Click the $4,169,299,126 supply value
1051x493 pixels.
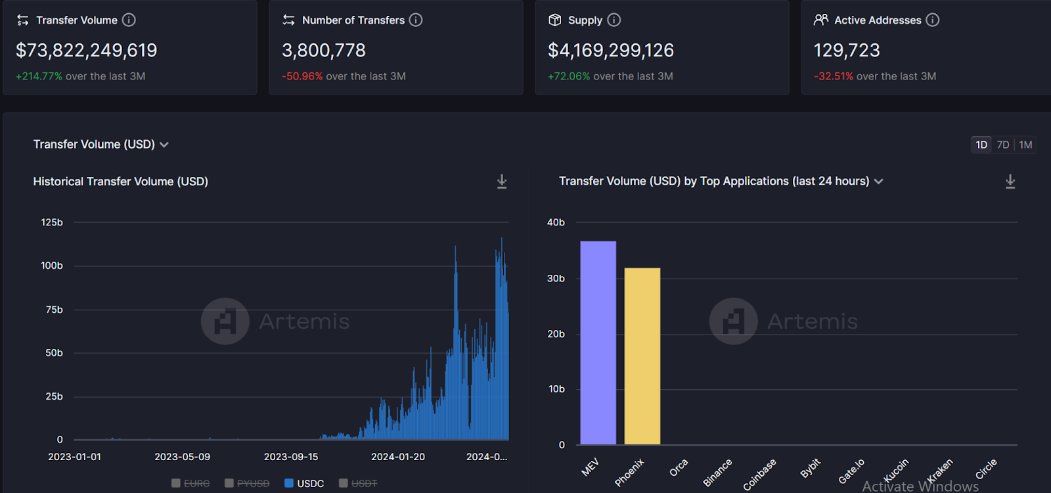coord(611,50)
